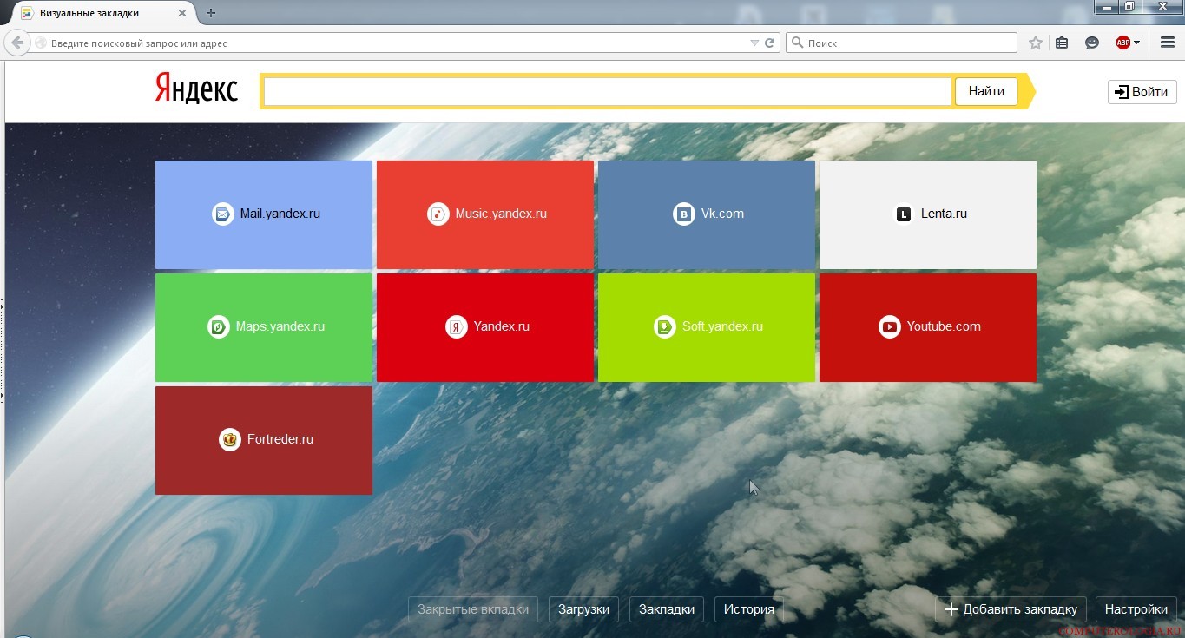Open a new tab with plus
1185x638 pixels.
(x=211, y=13)
